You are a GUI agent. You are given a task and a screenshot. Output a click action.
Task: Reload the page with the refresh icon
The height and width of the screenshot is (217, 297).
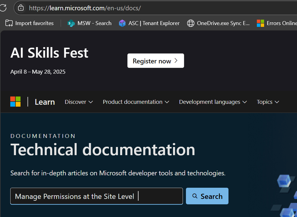3,8
